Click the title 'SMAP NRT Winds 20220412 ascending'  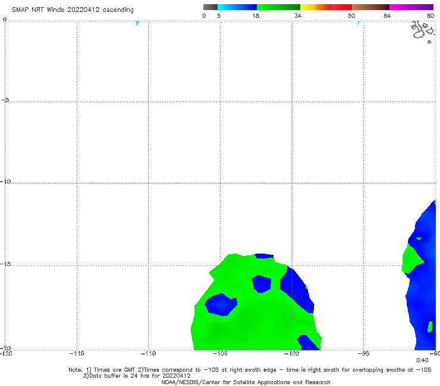click(73, 10)
